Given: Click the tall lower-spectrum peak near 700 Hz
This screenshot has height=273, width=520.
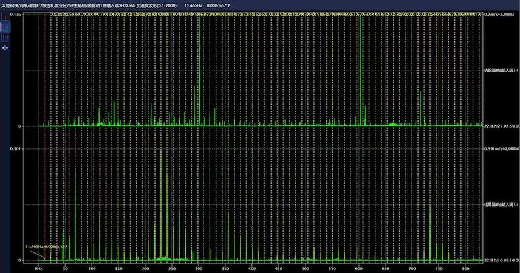Looking at the screenshot, I should 430,231.
